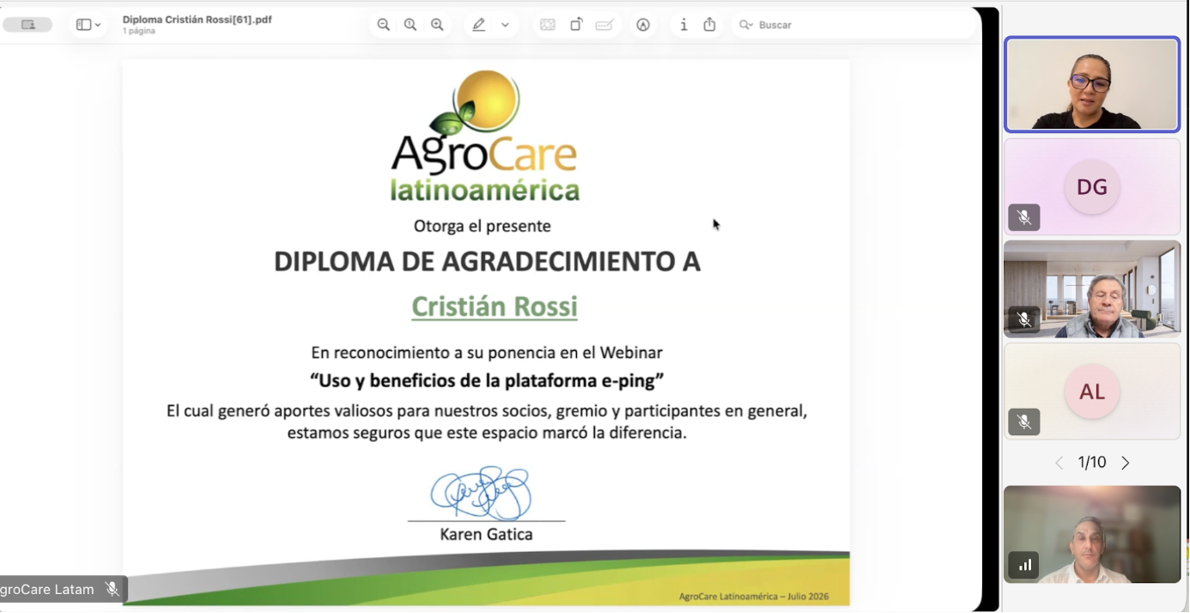
Task: Click the AgroCare latinoamérica logo
Action: coord(486,137)
